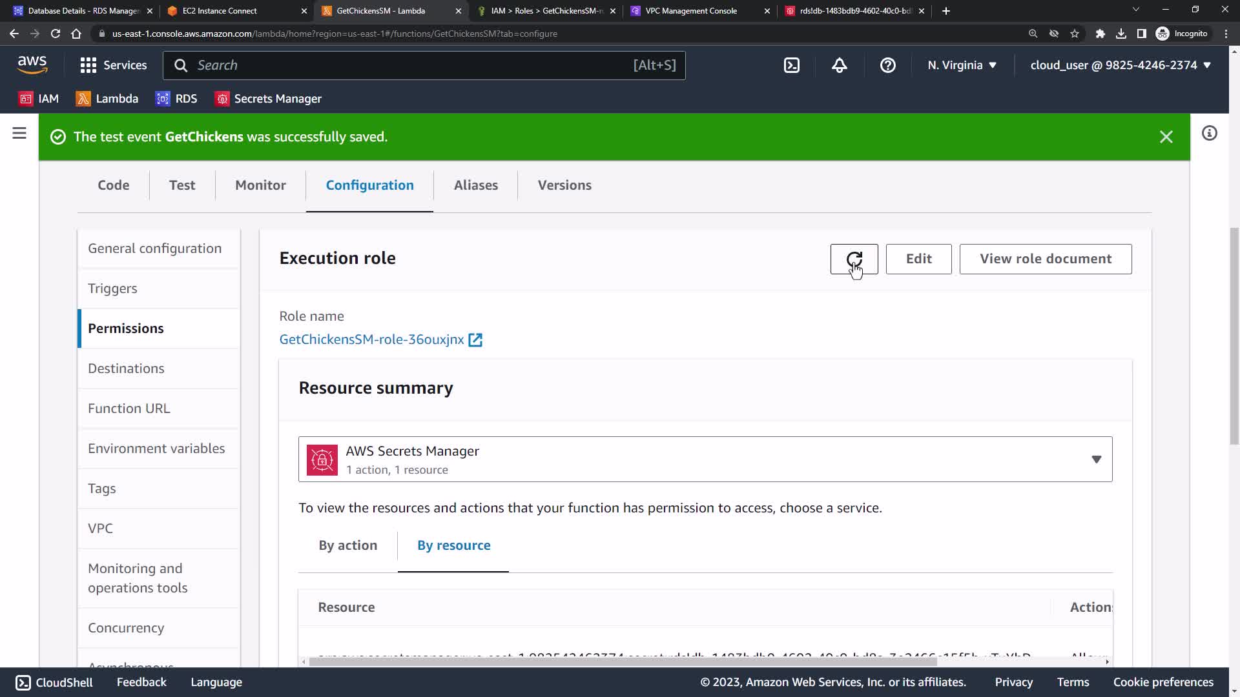The height and width of the screenshot is (697, 1240).
Task: Click the AWS search input field
Action: tap(413, 65)
